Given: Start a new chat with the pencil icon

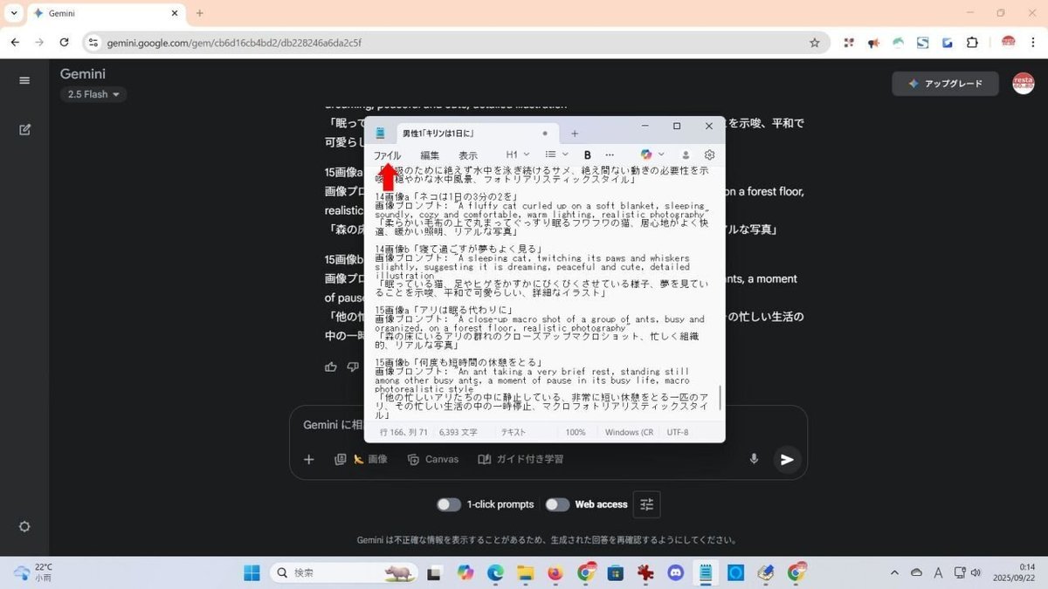Looking at the screenshot, I should (x=24, y=128).
